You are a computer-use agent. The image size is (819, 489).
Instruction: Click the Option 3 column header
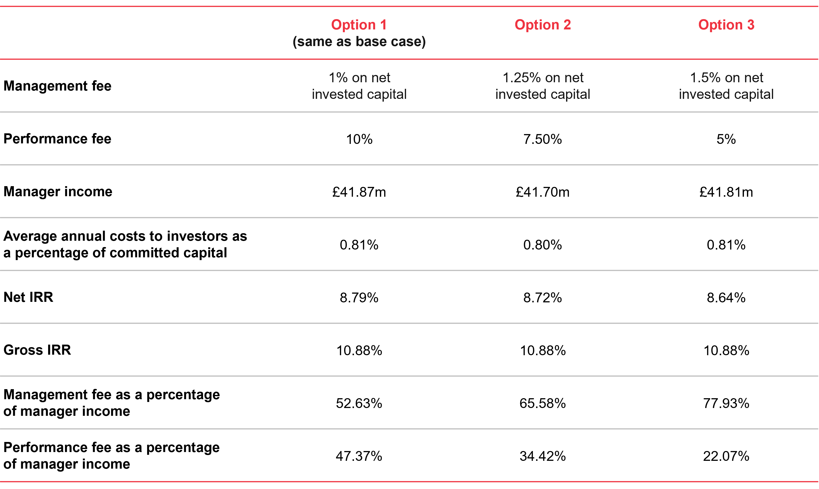(x=726, y=25)
